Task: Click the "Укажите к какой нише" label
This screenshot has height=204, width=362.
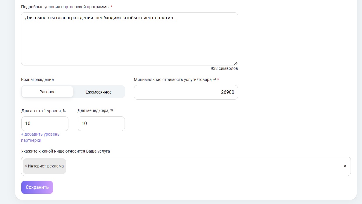Action: (65, 151)
